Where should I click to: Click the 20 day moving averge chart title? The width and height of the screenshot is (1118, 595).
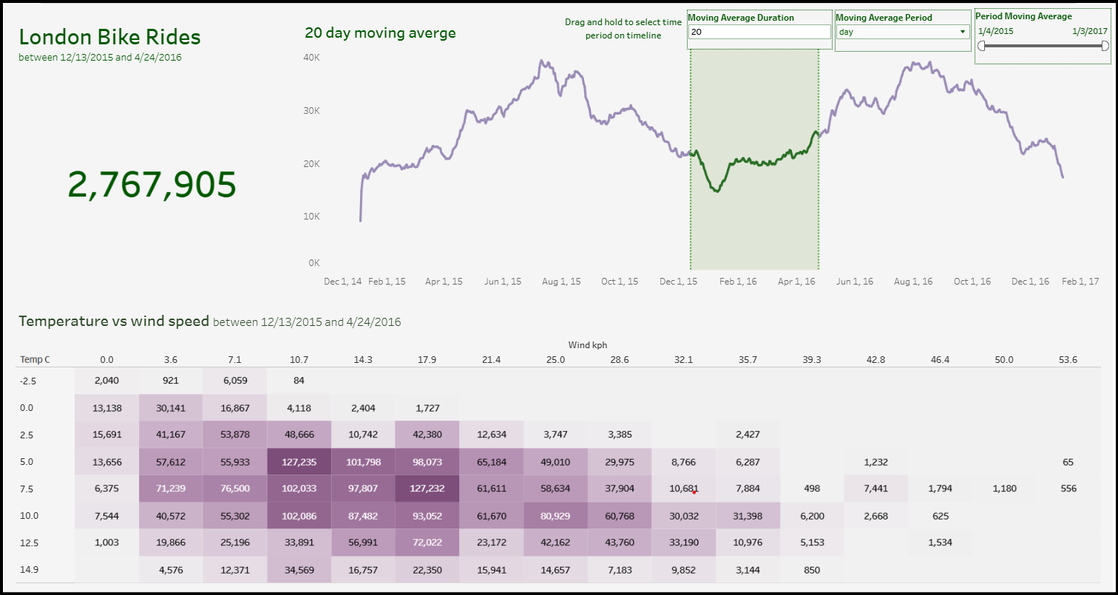[380, 33]
